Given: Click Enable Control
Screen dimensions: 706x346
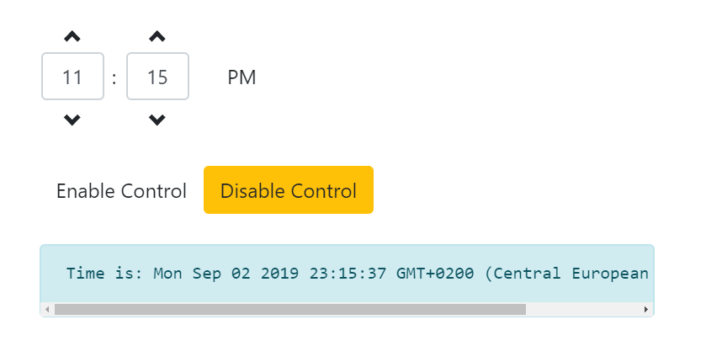Looking at the screenshot, I should 121,190.
